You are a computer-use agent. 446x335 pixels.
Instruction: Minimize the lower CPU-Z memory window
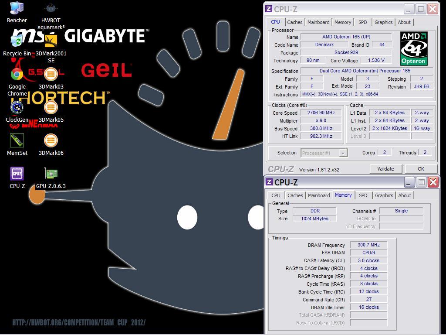[409, 182]
